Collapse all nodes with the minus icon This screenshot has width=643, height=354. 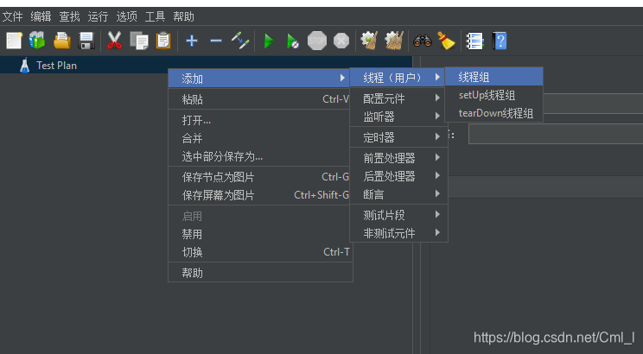coord(216,41)
